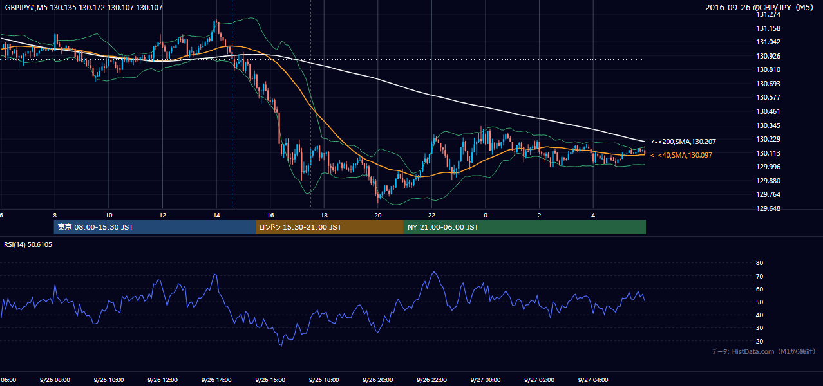Click the RSI level 30 axis label
This screenshot has width=823, height=386.
pyautogui.click(x=760, y=328)
